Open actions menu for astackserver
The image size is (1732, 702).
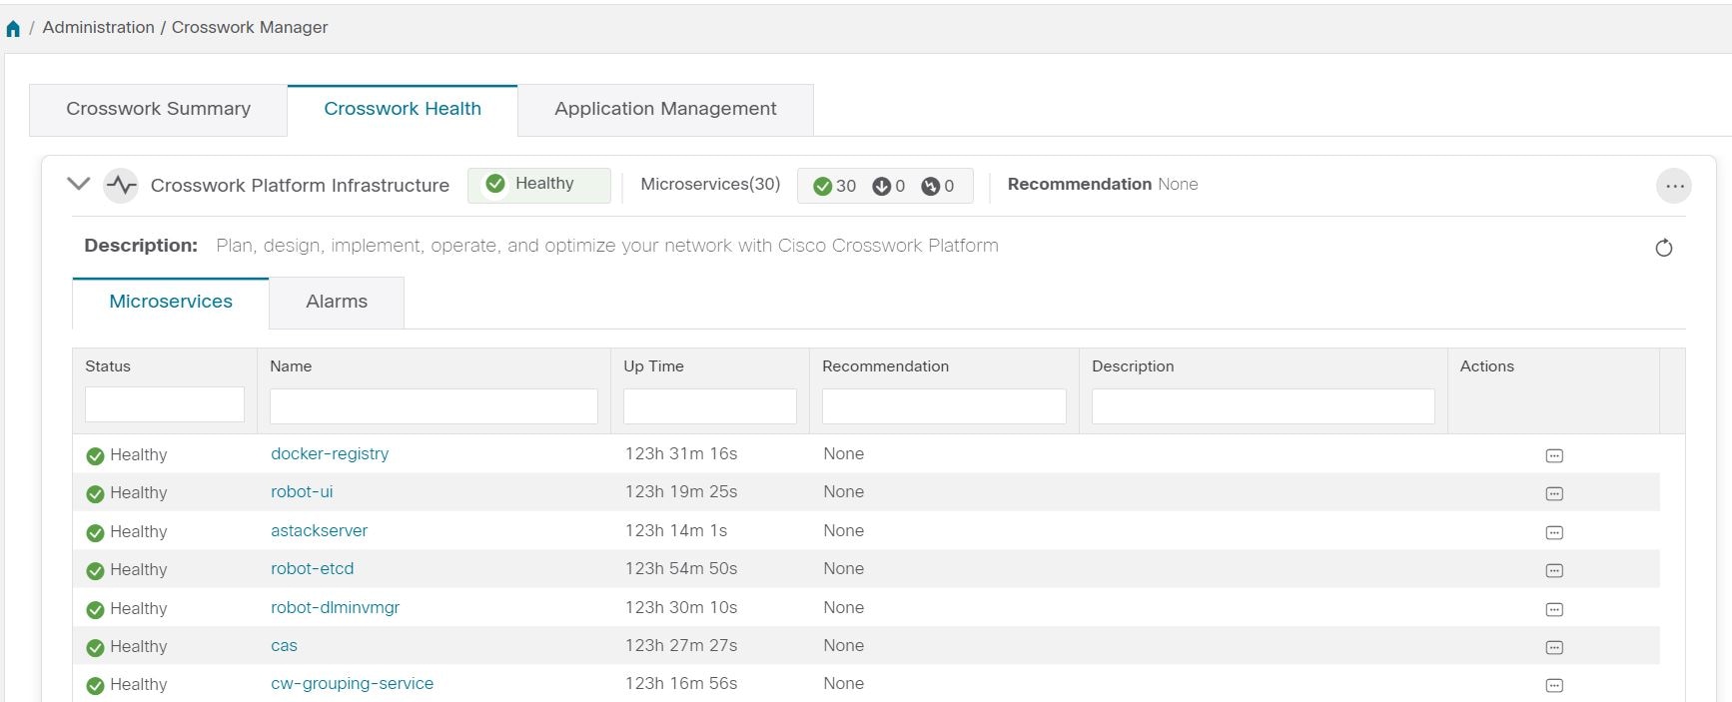point(1554,532)
